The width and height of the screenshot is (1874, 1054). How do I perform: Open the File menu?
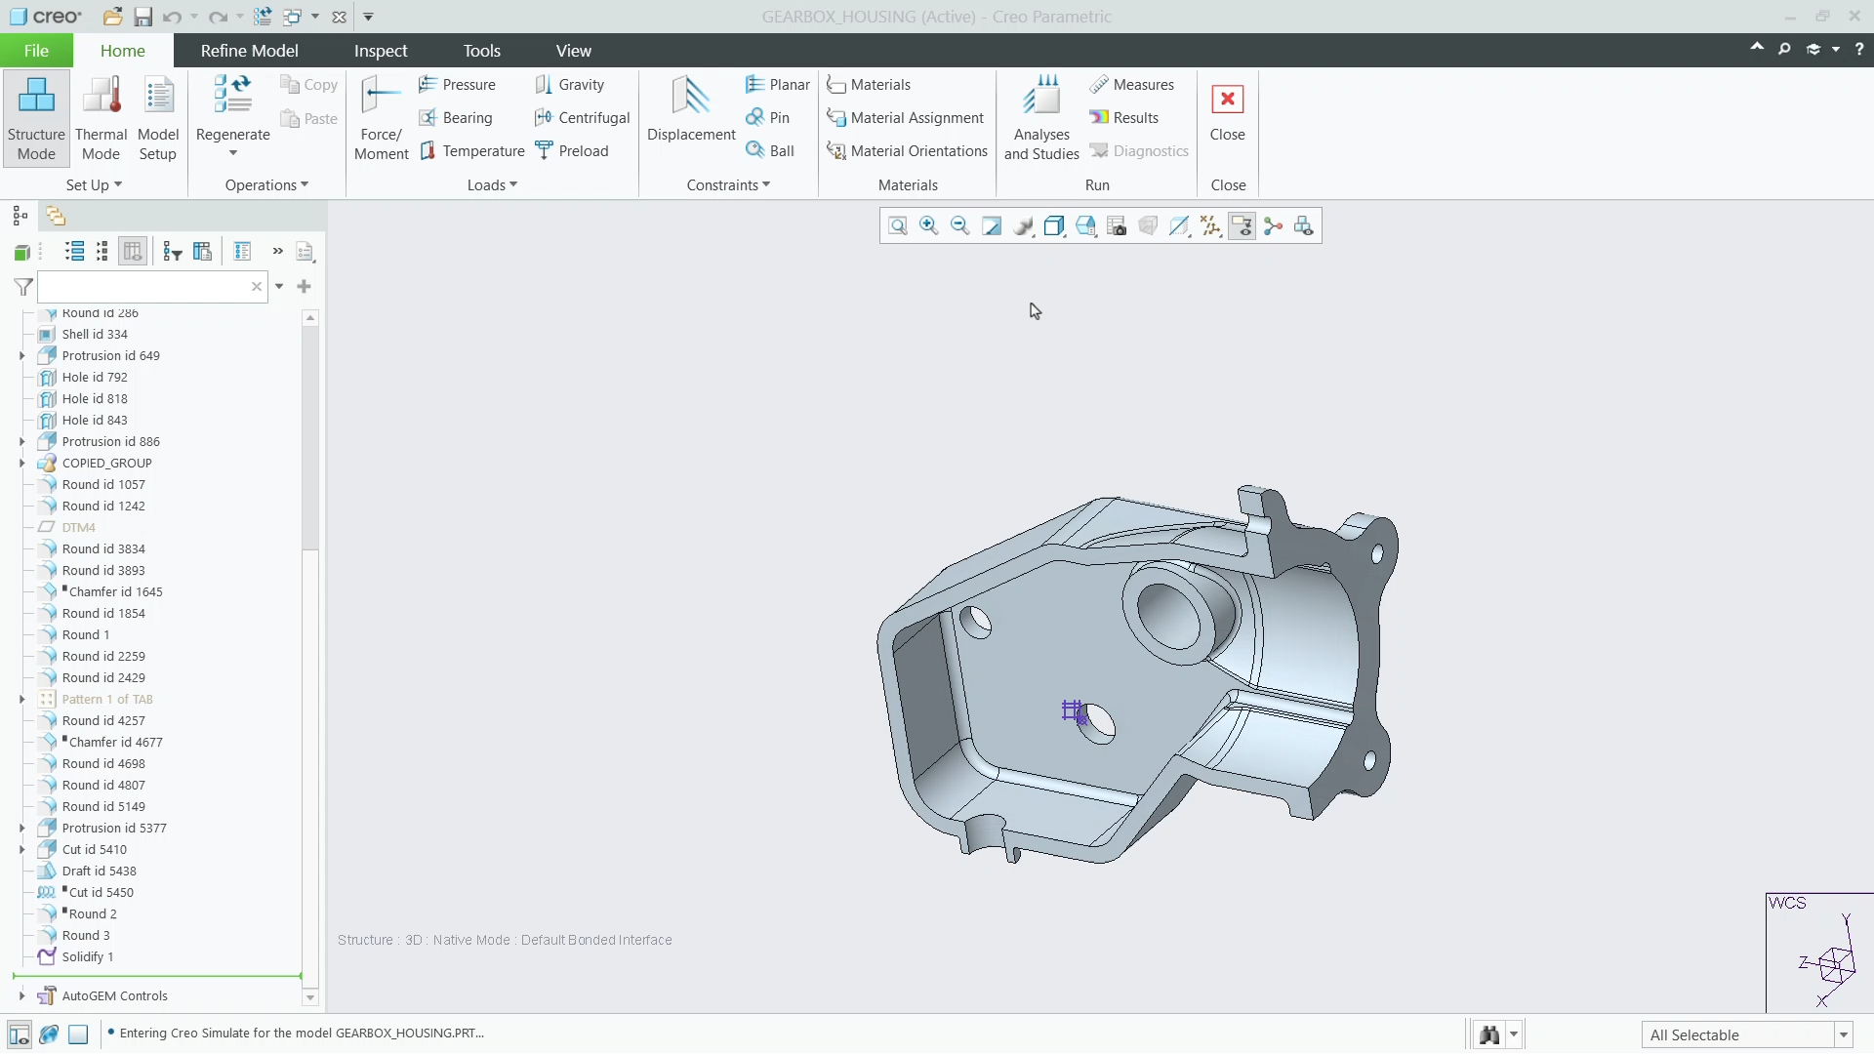coord(36,51)
